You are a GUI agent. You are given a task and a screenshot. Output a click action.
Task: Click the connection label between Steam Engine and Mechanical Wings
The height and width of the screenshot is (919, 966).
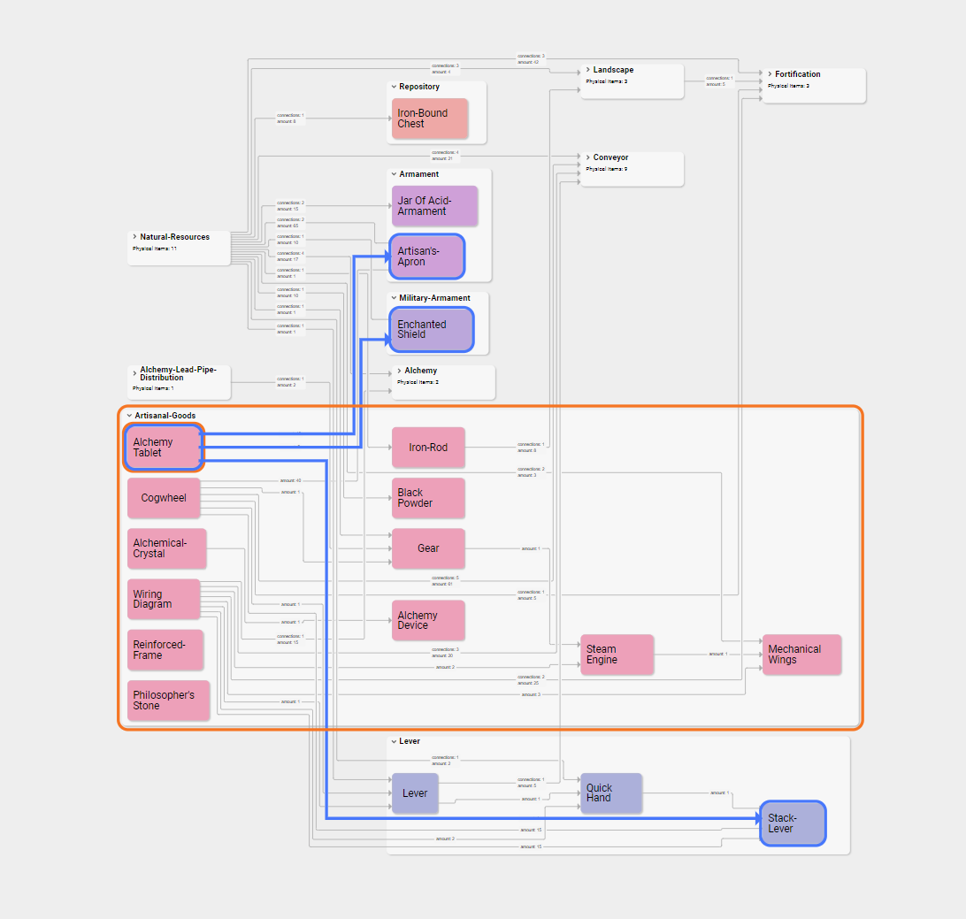tap(717, 654)
